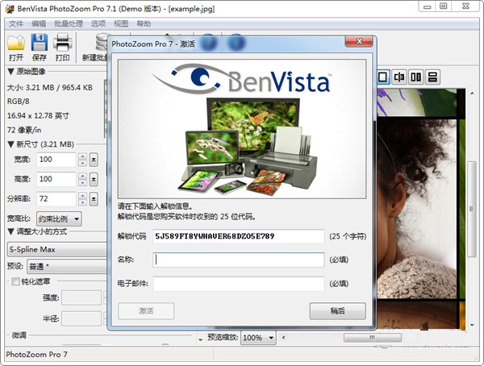Open the 预览缩放 100% dropdown
Screen dimensions: 484x366
258,338
